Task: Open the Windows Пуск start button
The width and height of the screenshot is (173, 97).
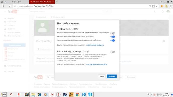Action: click(4, 95)
